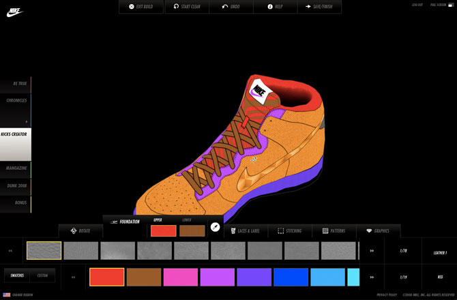Select the Upper foundation section
The image size is (457, 300).
point(158,220)
